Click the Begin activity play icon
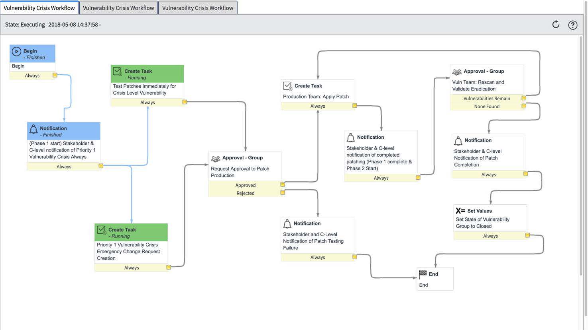The width and height of the screenshot is (588, 330). [x=16, y=51]
